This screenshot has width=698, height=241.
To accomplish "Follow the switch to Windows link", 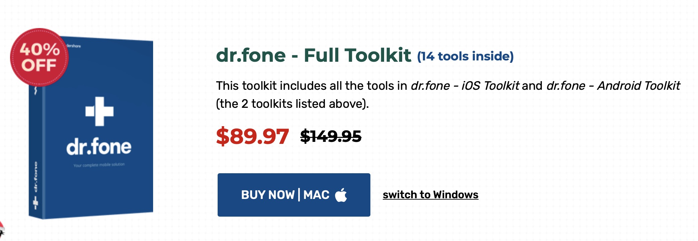I will click(x=430, y=195).
